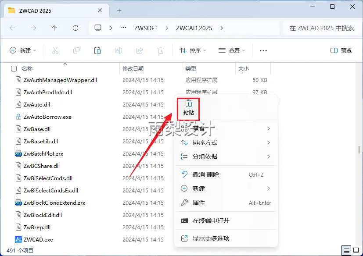
Task: Select file ZwAuthProdInfo.dll
Action: [x=48, y=92]
